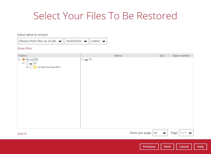Click the Next button
This screenshot has width=211, height=154.
[167, 147]
